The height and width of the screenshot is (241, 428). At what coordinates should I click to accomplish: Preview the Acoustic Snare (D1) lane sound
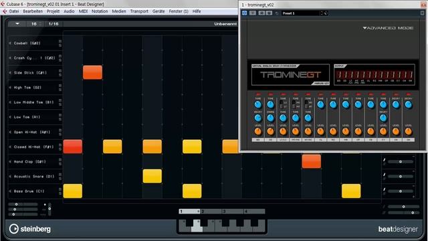(x=10, y=176)
